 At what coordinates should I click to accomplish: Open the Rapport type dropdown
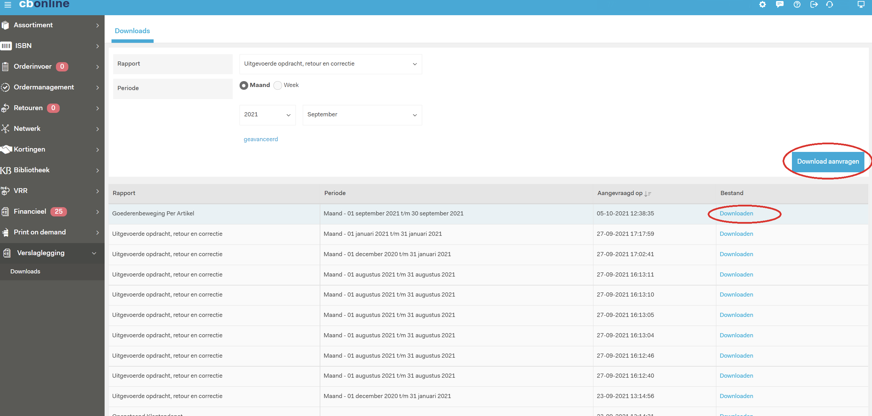[330, 64]
